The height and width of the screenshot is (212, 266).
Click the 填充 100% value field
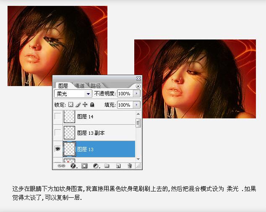click(125, 105)
